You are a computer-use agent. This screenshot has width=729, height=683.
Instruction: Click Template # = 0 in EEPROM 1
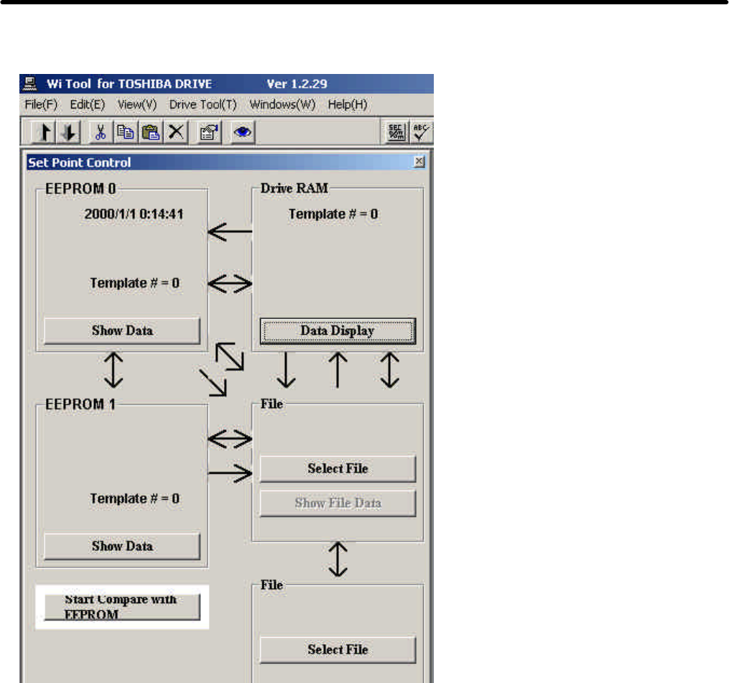pyautogui.click(x=135, y=499)
